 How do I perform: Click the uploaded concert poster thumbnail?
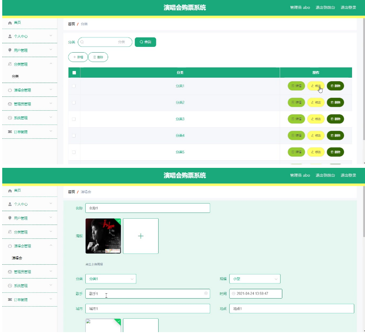pyautogui.click(x=103, y=236)
